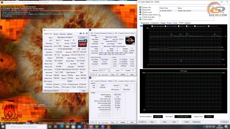Switch to Advanced tab in GPU-Z
This screenshot has height=129, width=230.
tap(63, 34)
